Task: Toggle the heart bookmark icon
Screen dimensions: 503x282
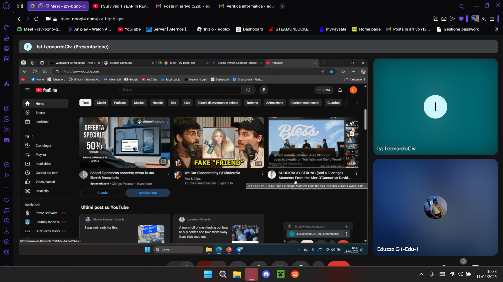Action: pyautogui.click(x=461, y=19)
